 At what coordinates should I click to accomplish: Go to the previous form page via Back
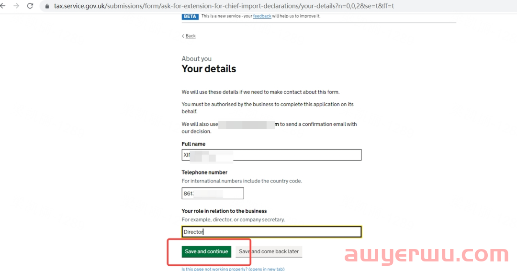[x=191, y=36]
